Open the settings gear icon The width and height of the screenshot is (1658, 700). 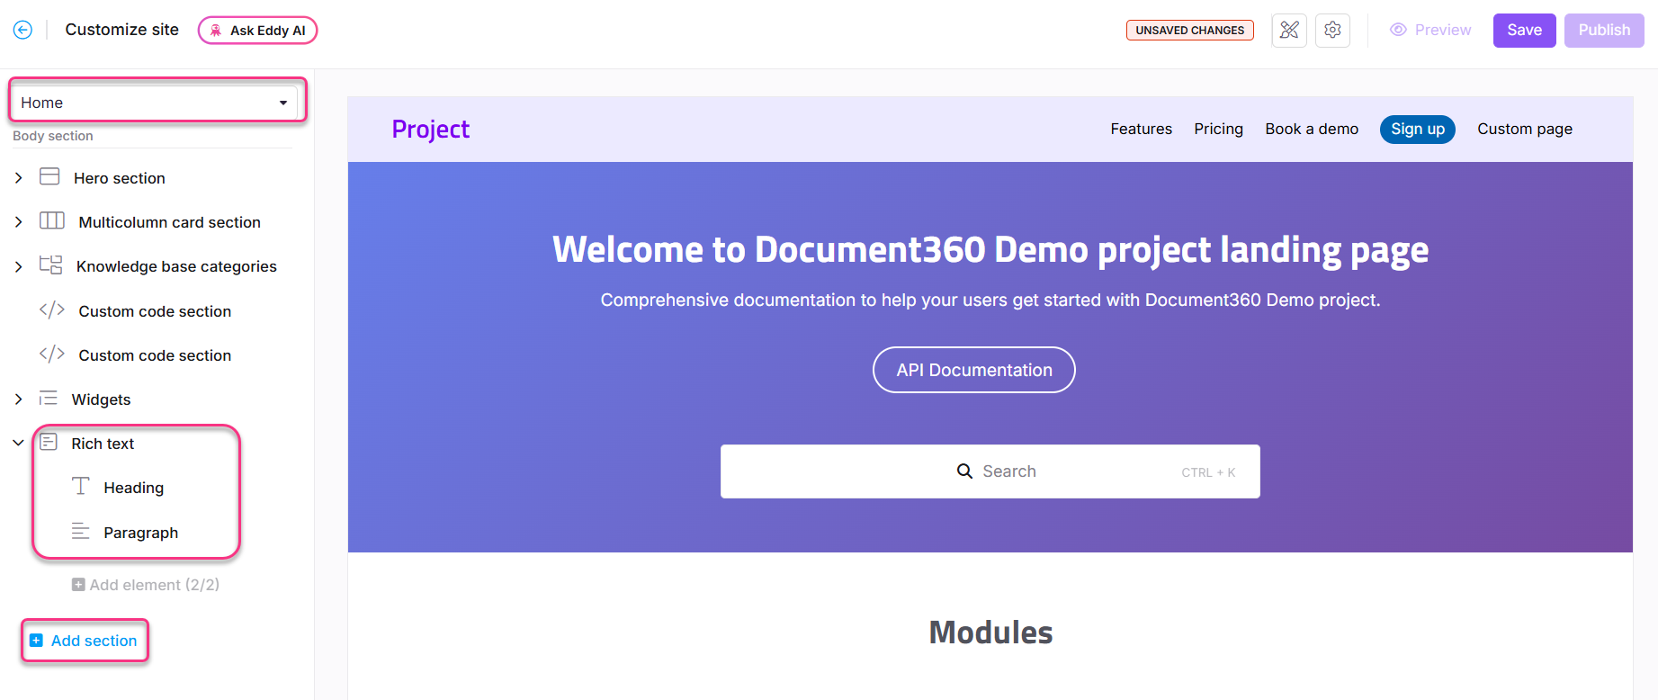[x=1332, y=30]
